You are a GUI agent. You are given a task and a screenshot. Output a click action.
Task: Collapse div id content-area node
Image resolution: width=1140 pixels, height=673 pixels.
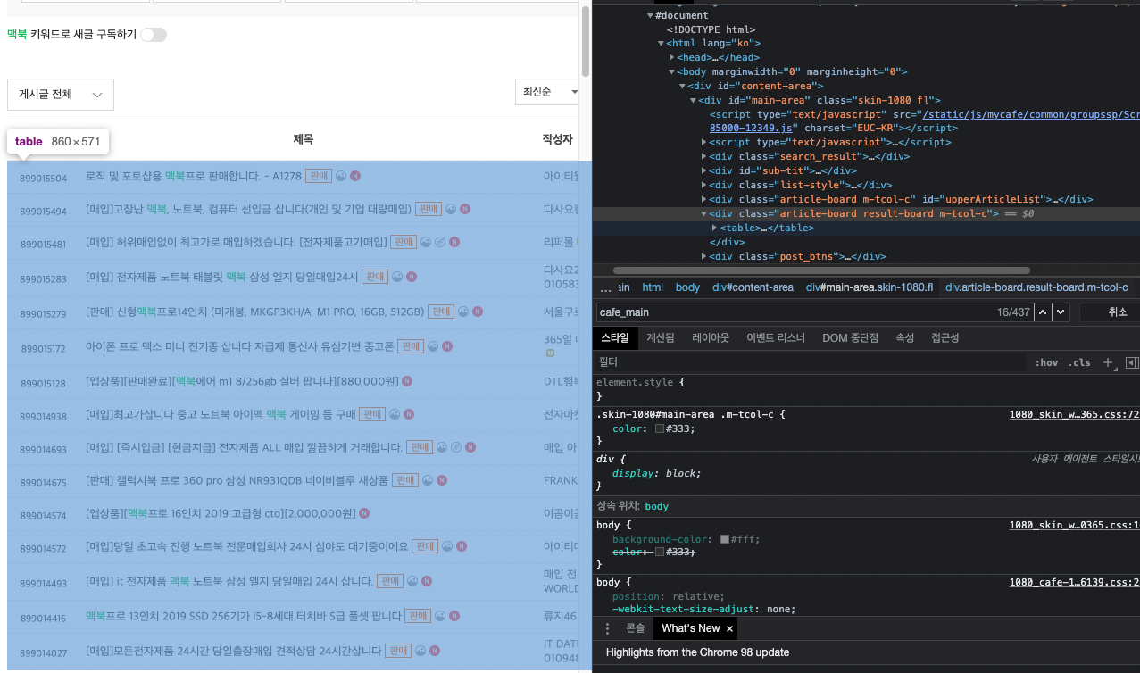(x=682, y=86)
